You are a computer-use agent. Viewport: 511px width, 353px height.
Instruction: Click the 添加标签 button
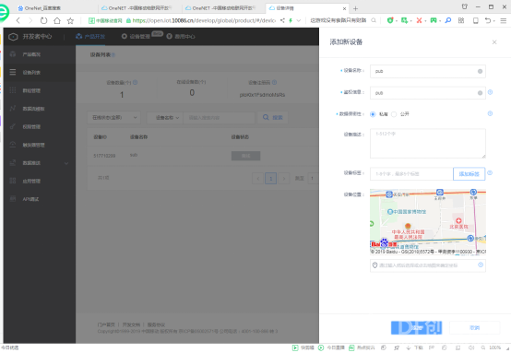pyautogui.click(x=469, y=174)
